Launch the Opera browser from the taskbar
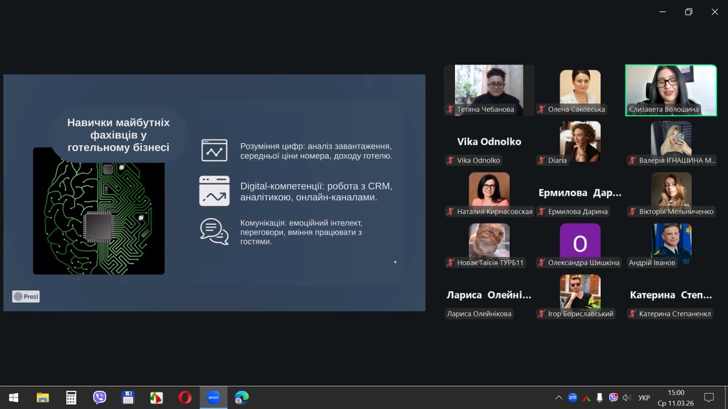This screenshot has width=728, height=409. coord(184,397)
